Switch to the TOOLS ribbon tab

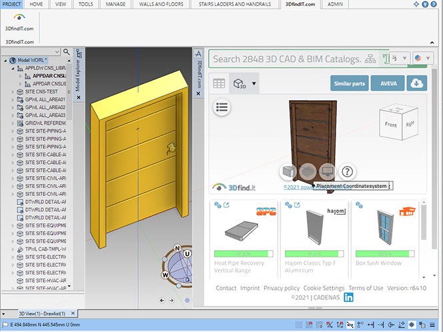tap(85, 4)
